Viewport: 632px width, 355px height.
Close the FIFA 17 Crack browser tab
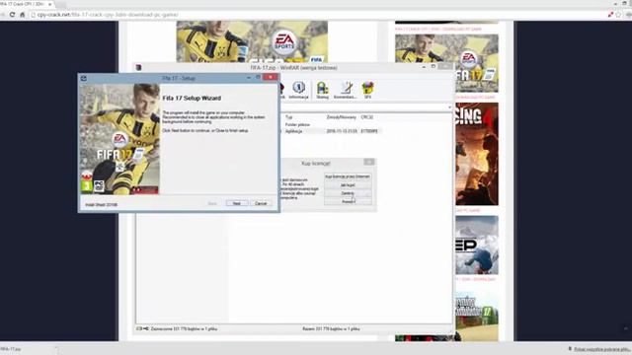(x=49, y=4)
